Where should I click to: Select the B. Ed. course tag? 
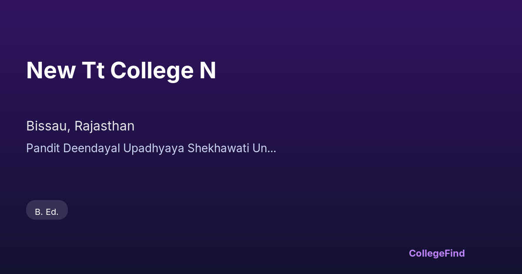coord(47,212)
